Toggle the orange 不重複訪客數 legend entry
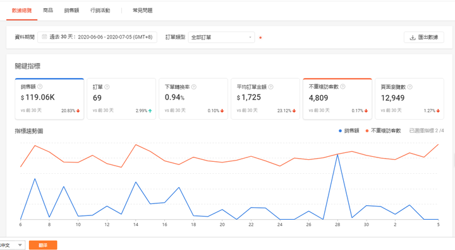The height and width of the screenshot is (250, 455). click(383, 130)
